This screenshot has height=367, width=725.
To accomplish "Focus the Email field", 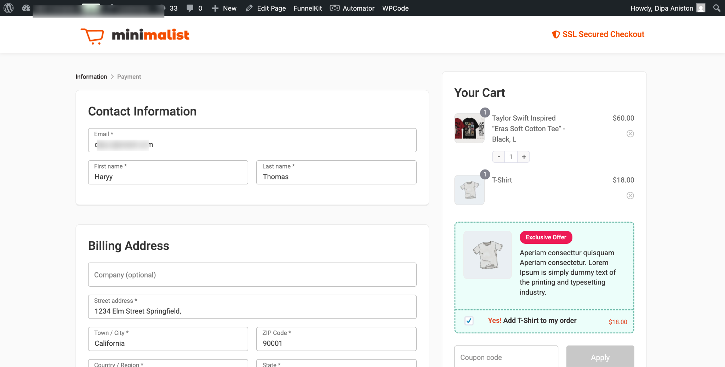I will (x=252, y=140).
